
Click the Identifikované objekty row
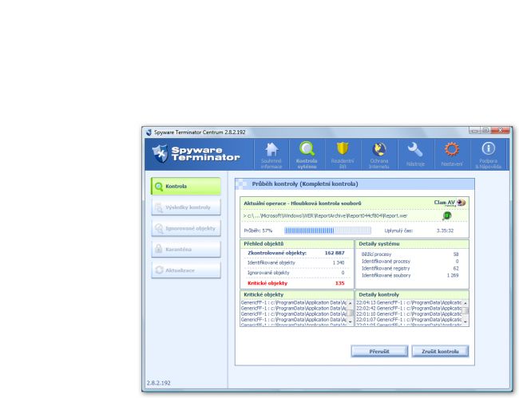[x=296, y=262]
